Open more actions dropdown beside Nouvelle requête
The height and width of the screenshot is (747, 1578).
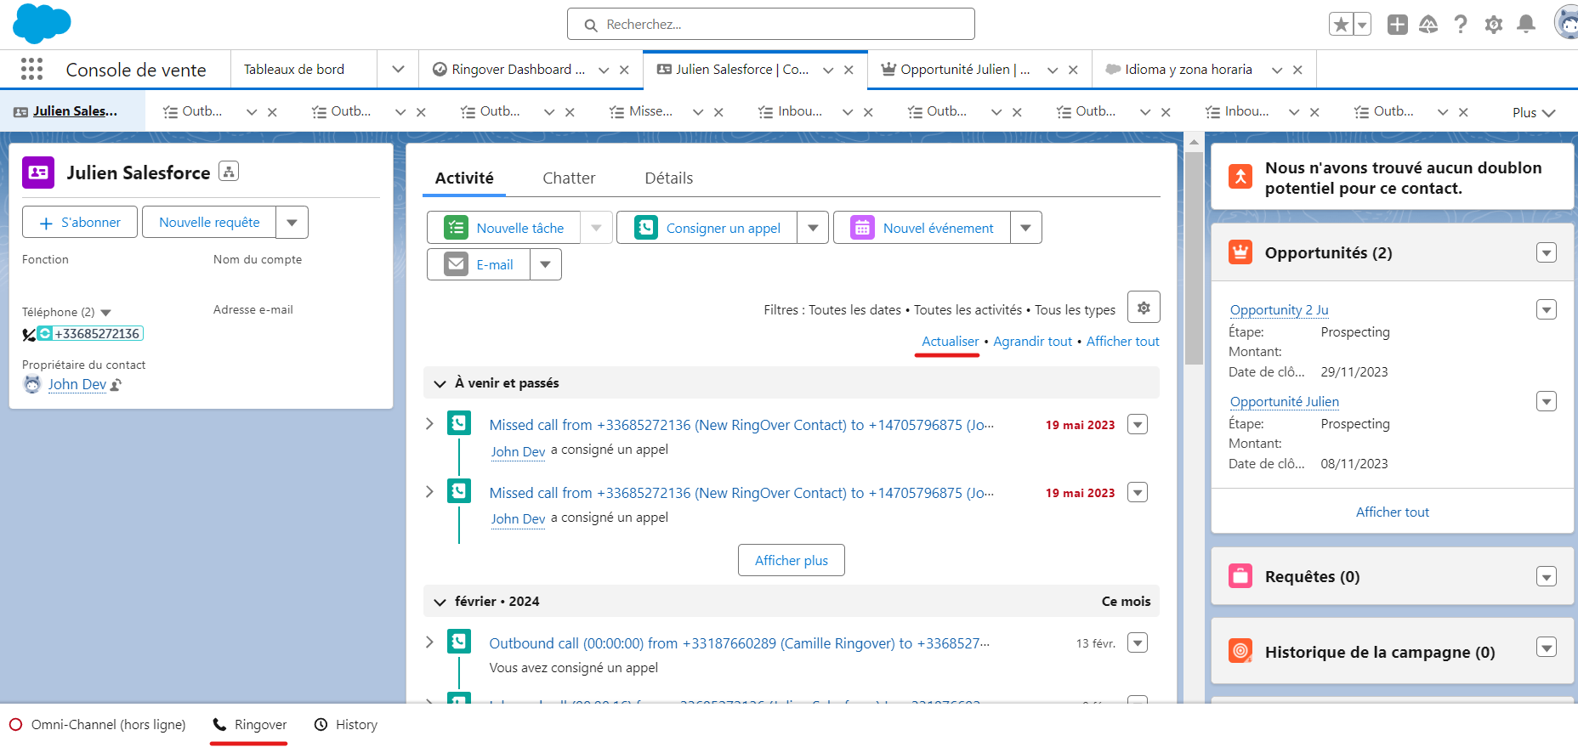tap(292, 222)
